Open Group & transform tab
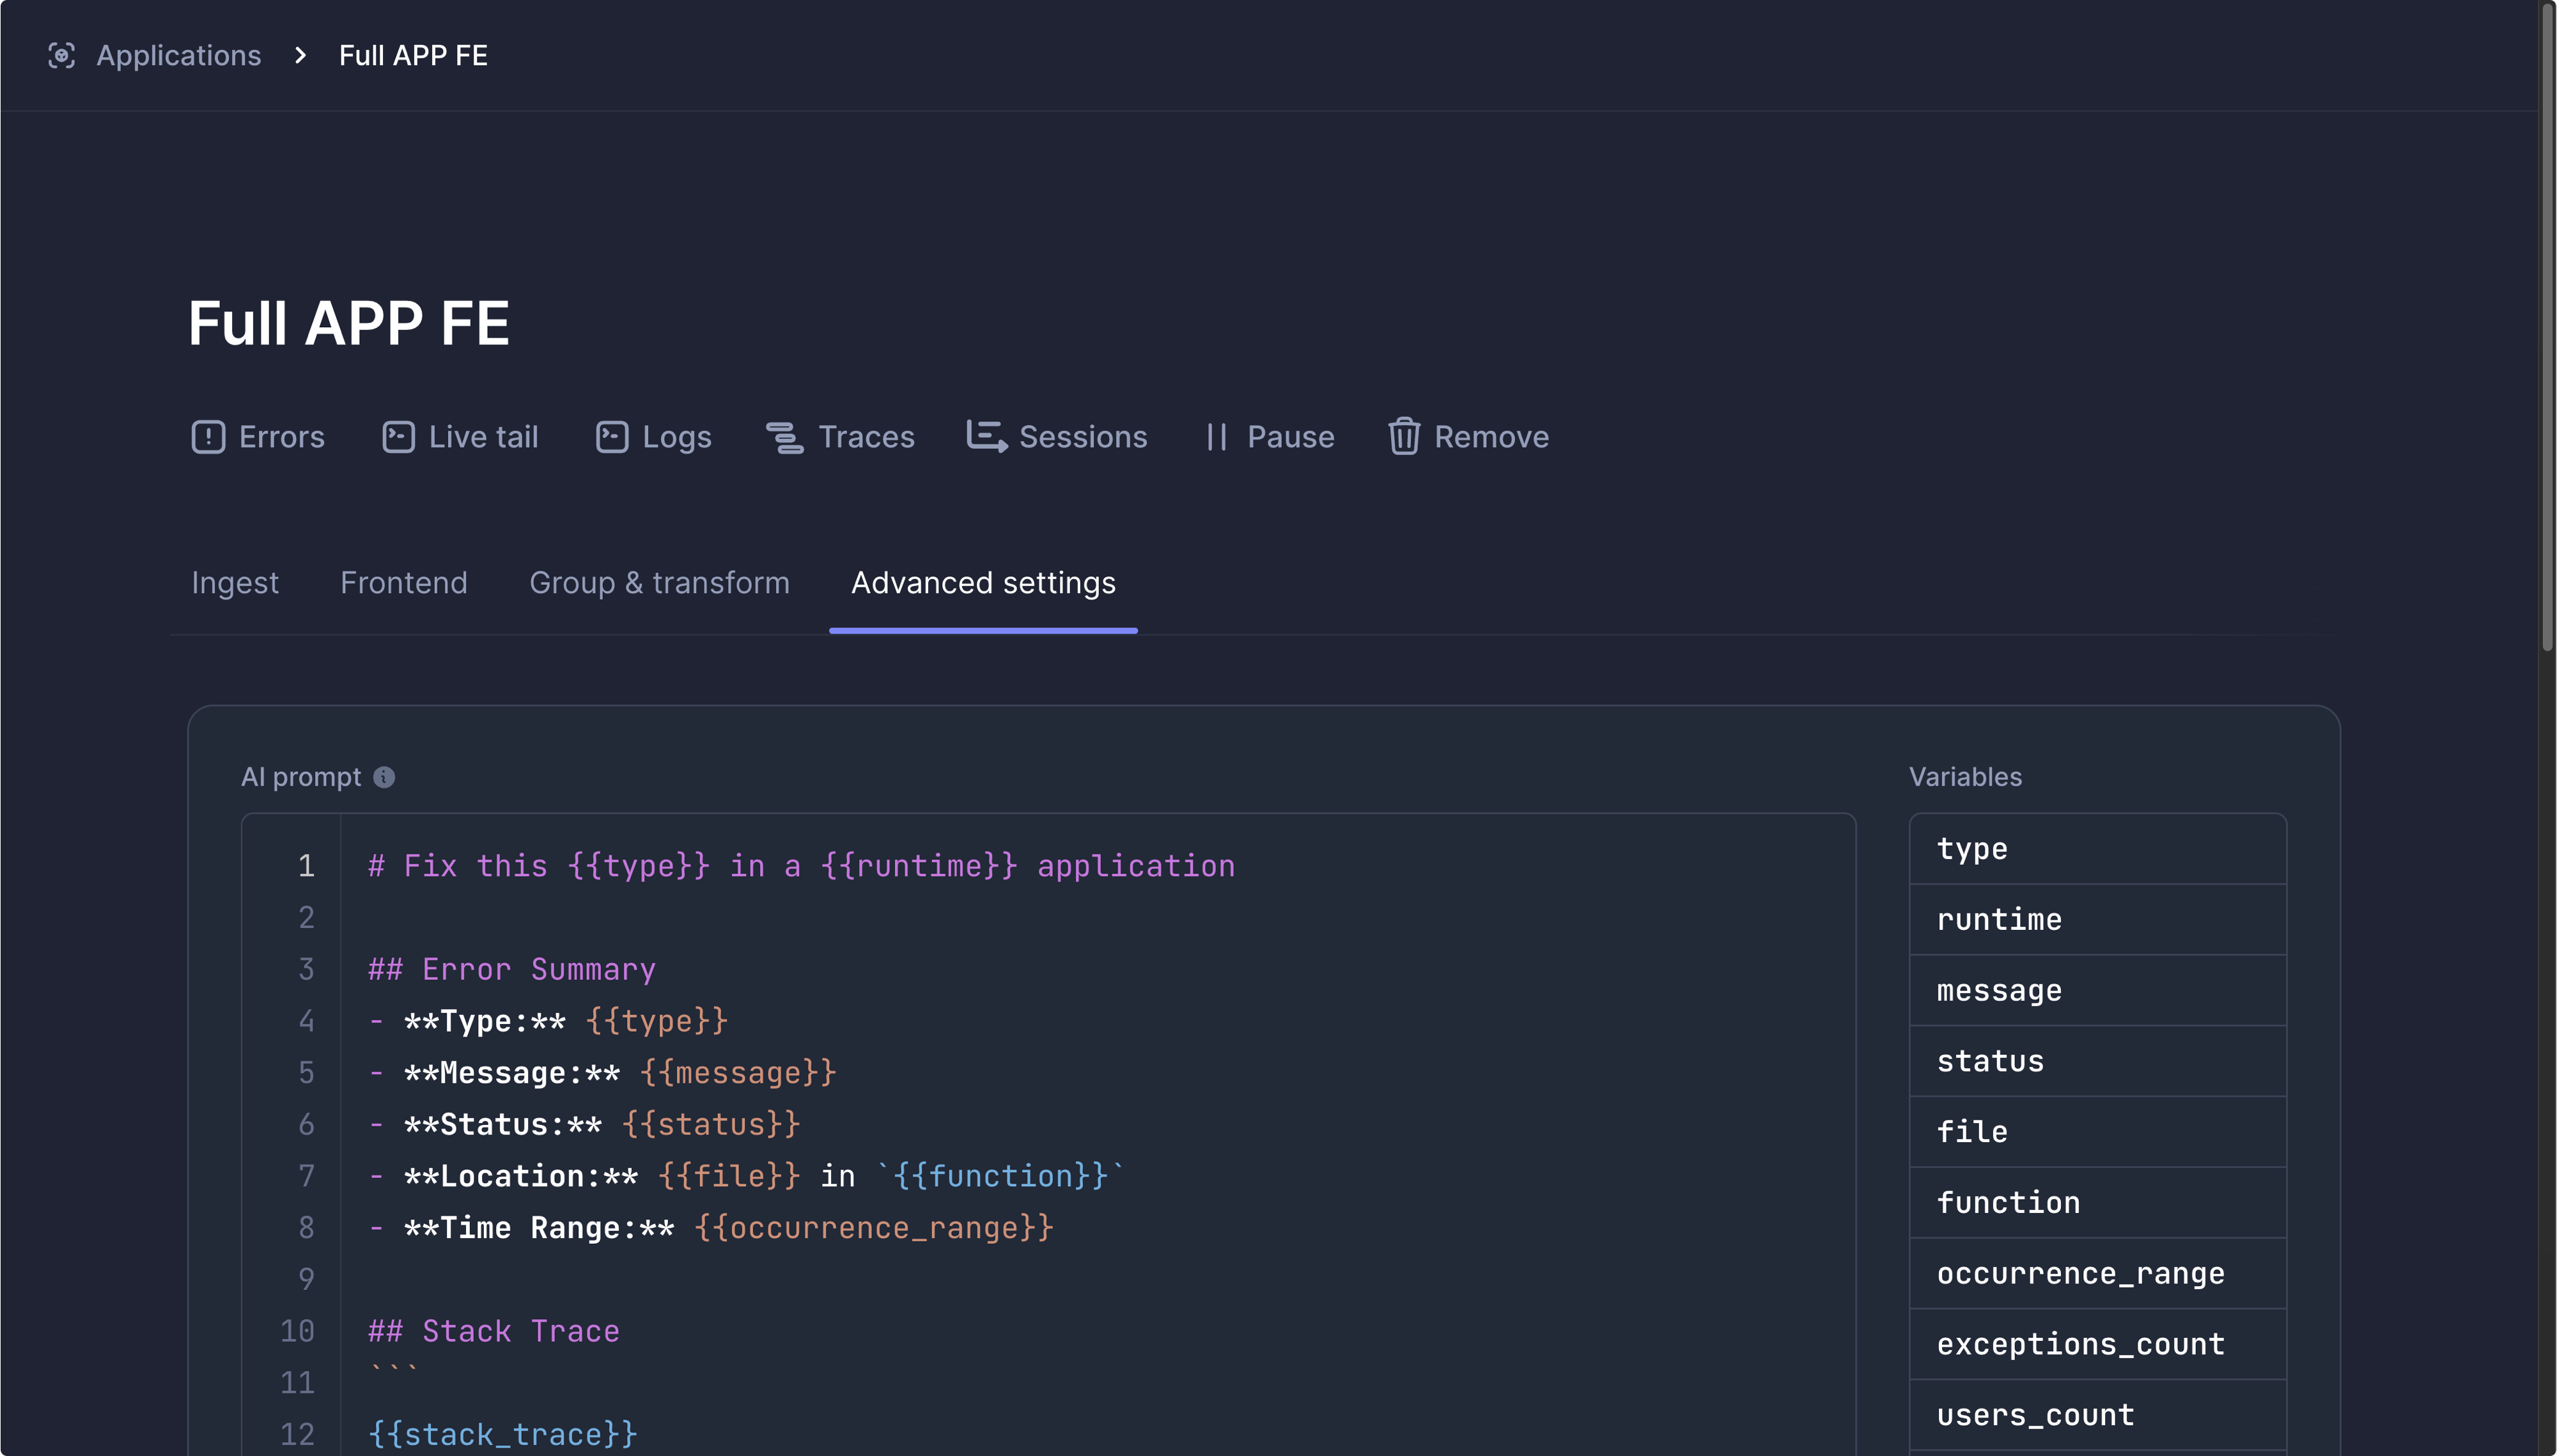The width and height of the screenshot is (2557, 1456). (659, 583)
